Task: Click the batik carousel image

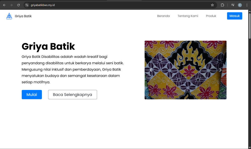Action: point(185,70)
